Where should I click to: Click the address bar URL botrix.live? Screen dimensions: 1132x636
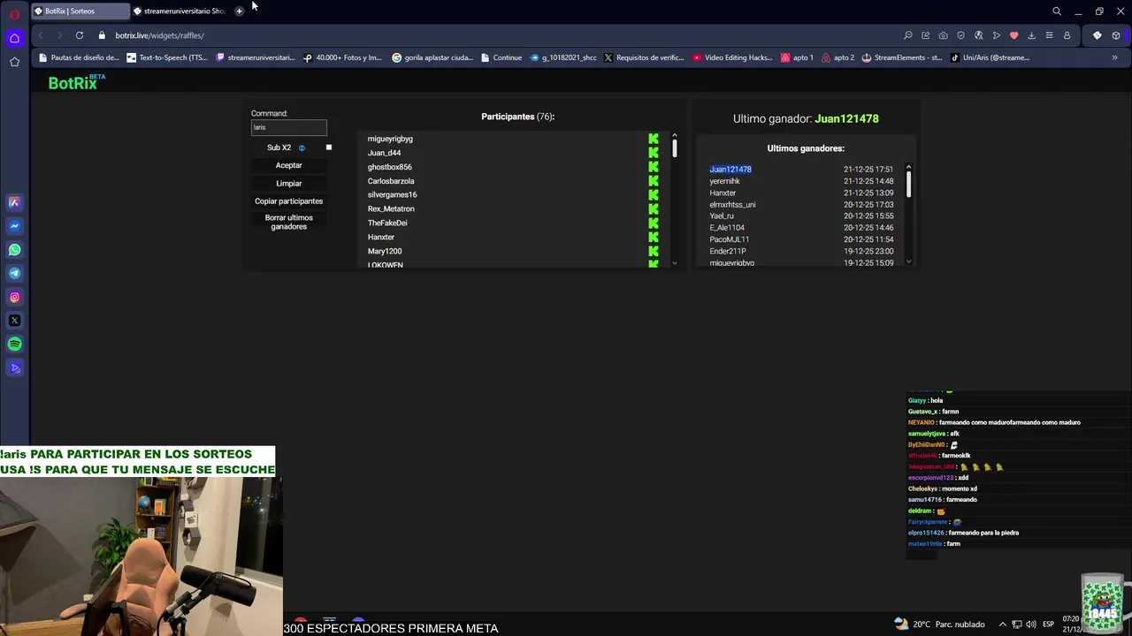pos(159,35)
